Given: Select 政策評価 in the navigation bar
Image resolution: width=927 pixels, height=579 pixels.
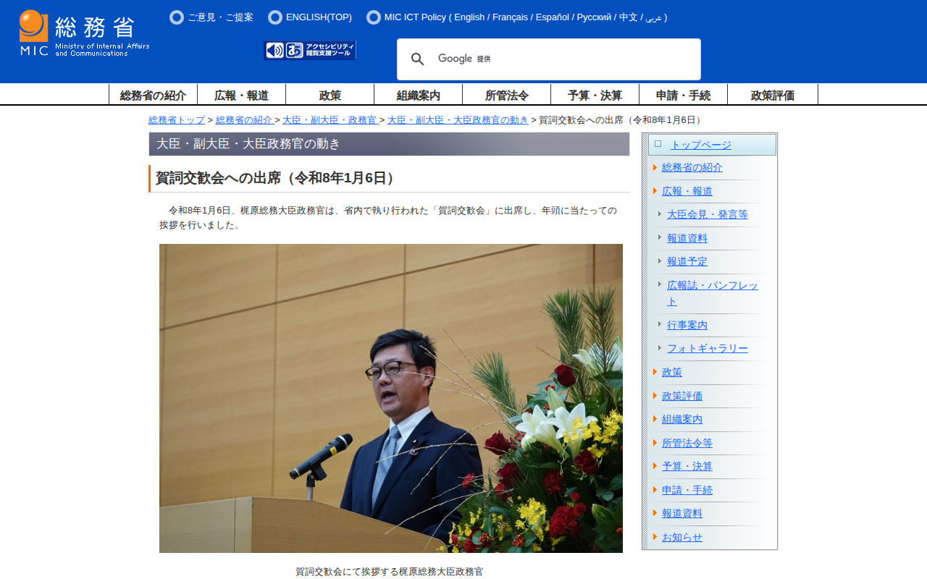Looking at the screenshot, I should (773, 95).
